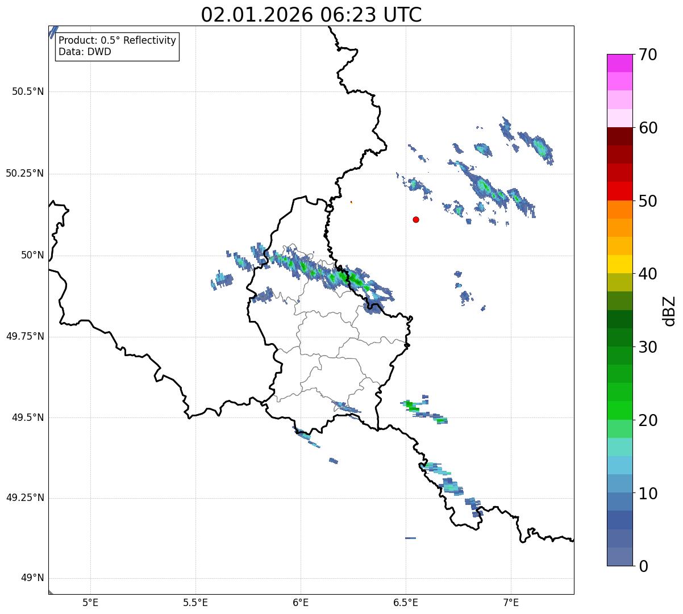Image resolution: width=683 pixels, height=614 pixels.
Task: Click the red location marker dot
Action: coord(416,220)
